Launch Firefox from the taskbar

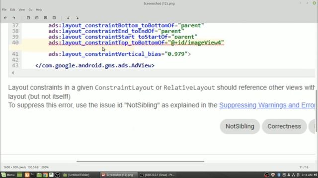coord(27,175)
